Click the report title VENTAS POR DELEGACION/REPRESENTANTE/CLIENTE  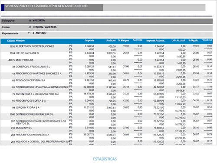point(47,6)
